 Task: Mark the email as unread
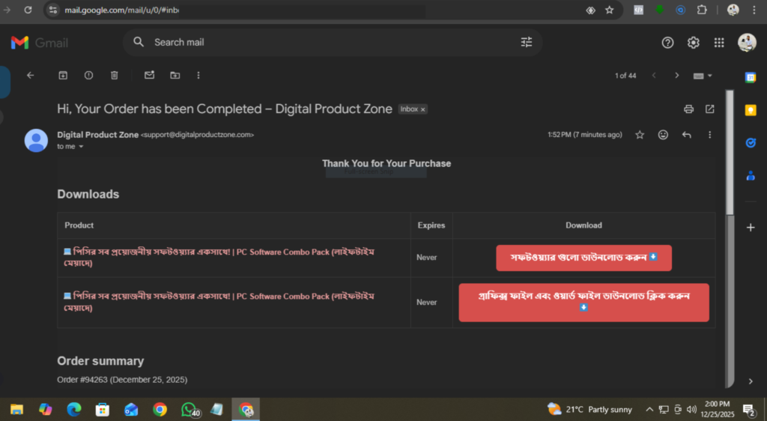[149, 75]
